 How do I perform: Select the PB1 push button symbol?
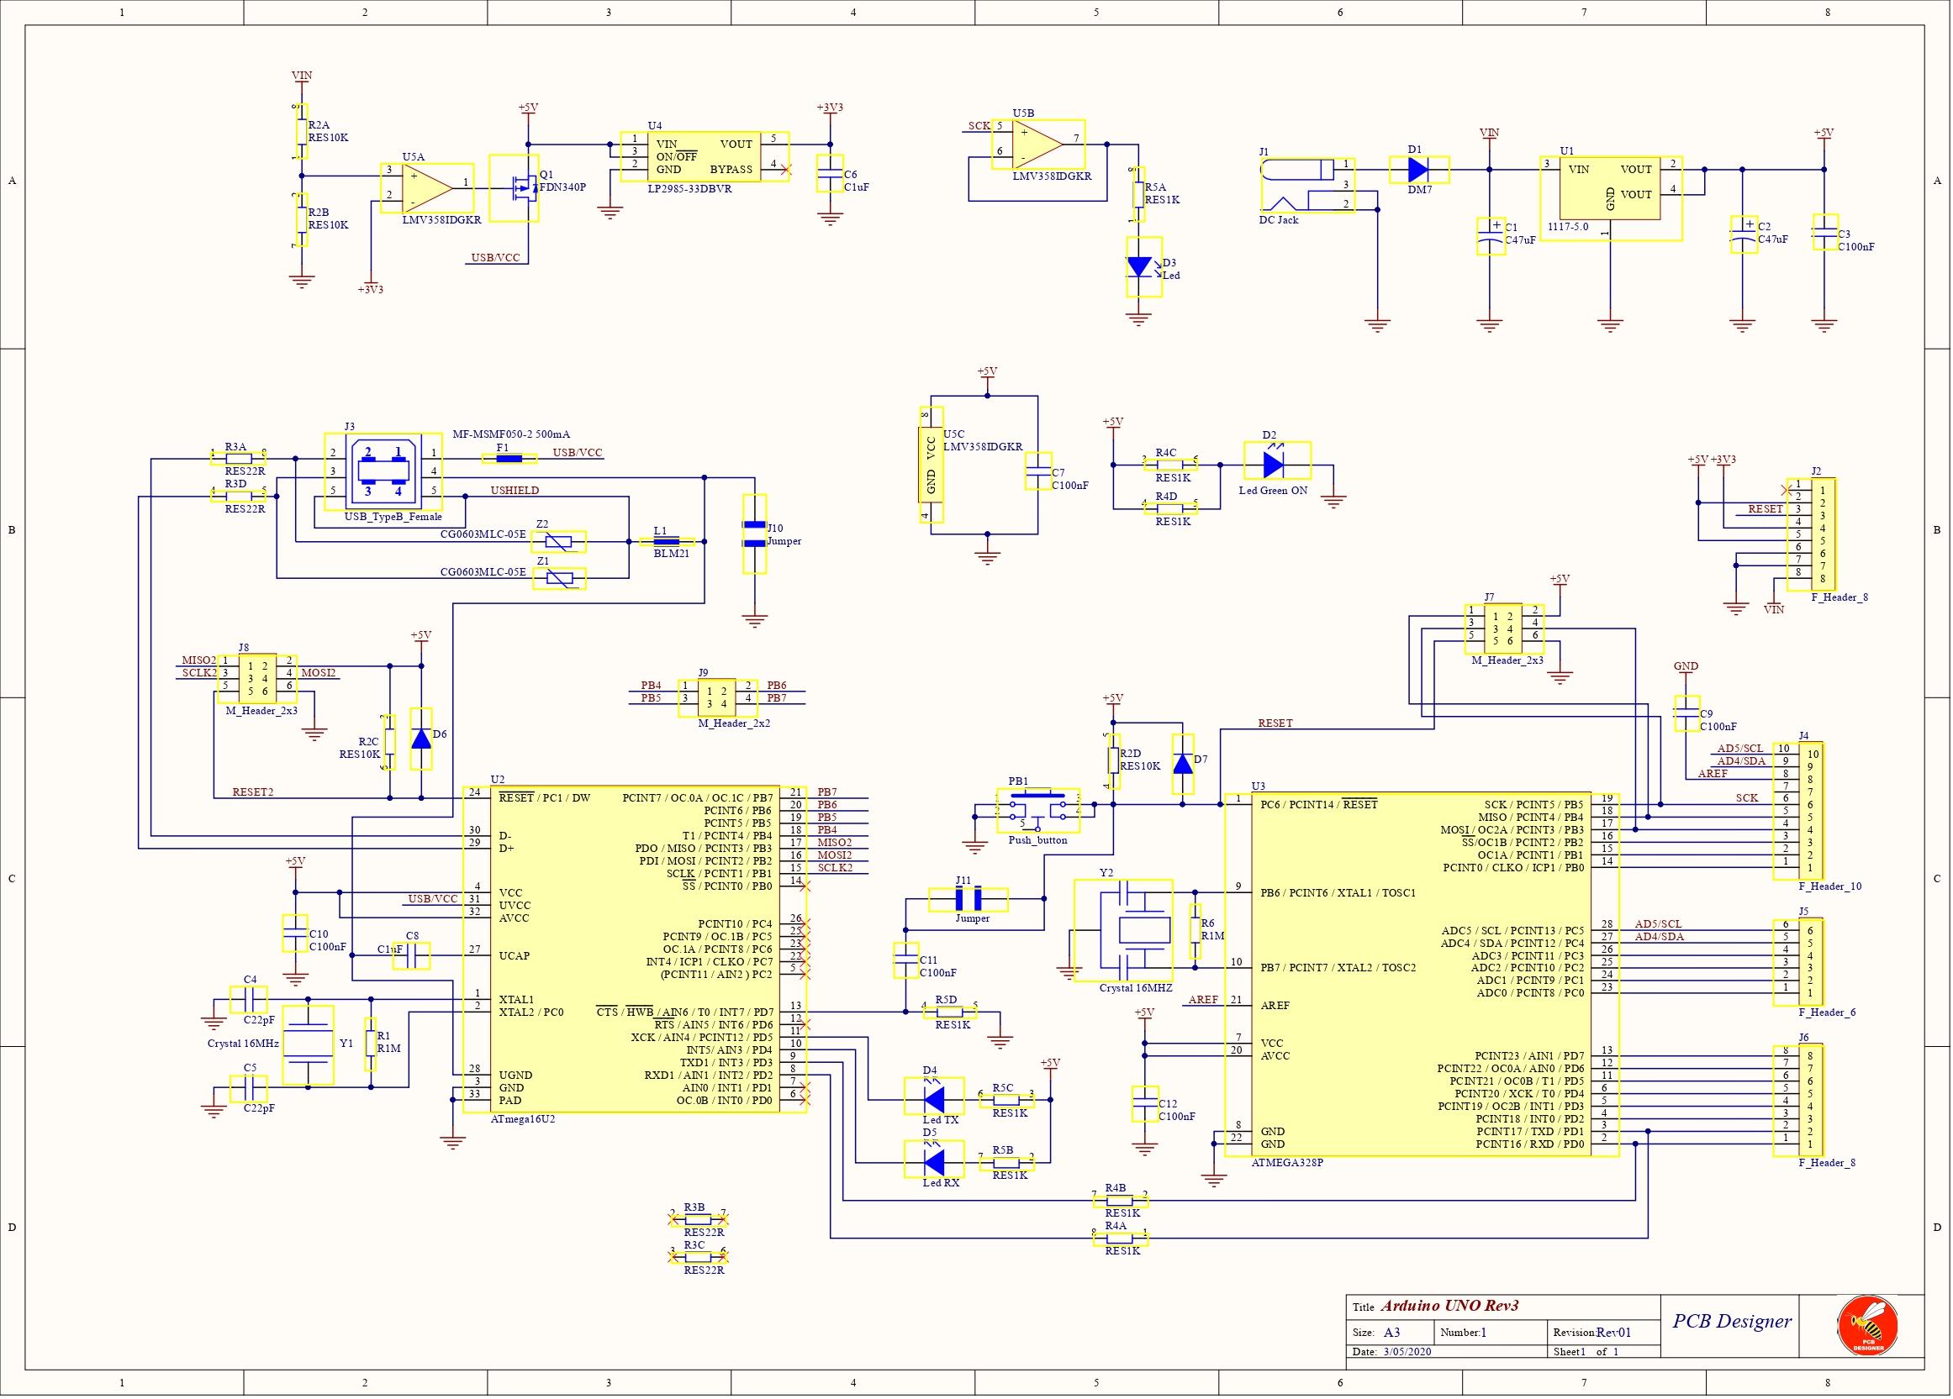[1037, 811]
